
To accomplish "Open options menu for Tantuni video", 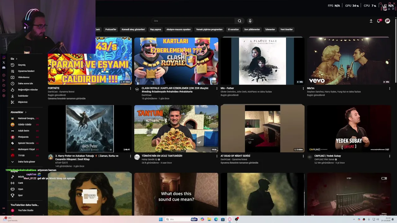I will [217, 156].
